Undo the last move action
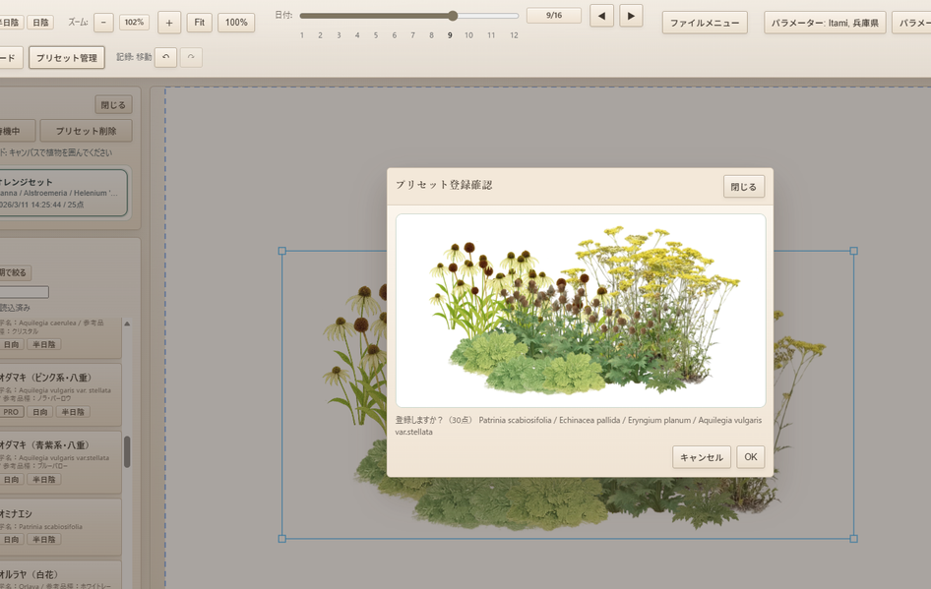 165,58
